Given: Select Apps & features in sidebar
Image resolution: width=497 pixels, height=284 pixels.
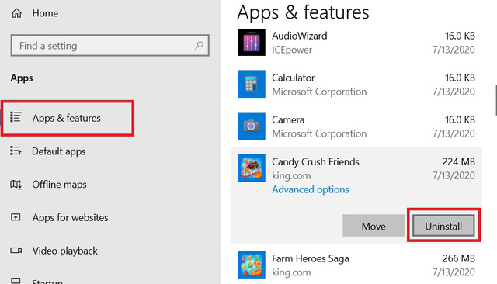Looking at the screenshot, I should [68, 118].
